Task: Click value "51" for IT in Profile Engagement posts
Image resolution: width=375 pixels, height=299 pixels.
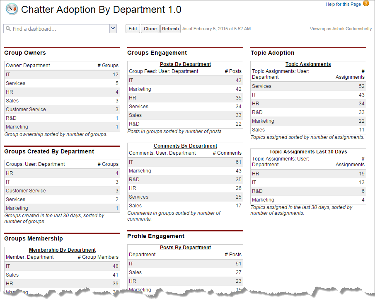Action: (x=239, y=264)
